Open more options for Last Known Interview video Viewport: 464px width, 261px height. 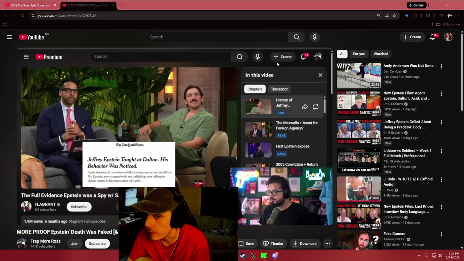point(441,207)
